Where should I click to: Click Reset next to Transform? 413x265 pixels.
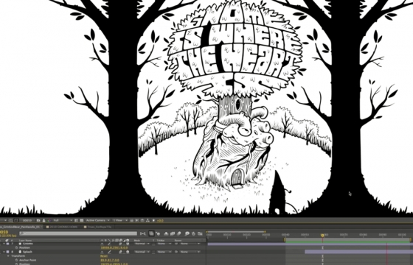[104, 256]
